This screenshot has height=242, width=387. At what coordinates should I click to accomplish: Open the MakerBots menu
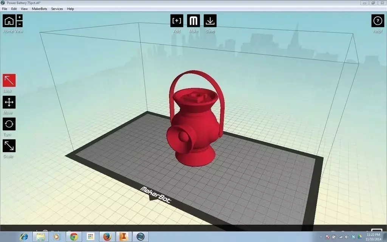point(39,9)
